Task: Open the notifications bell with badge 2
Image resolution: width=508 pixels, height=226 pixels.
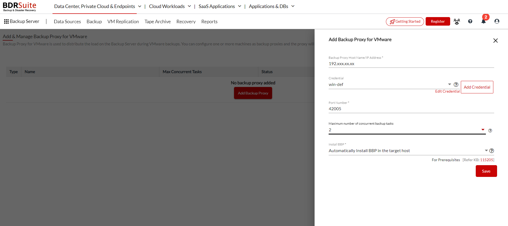Action: (x=483, y=21)
